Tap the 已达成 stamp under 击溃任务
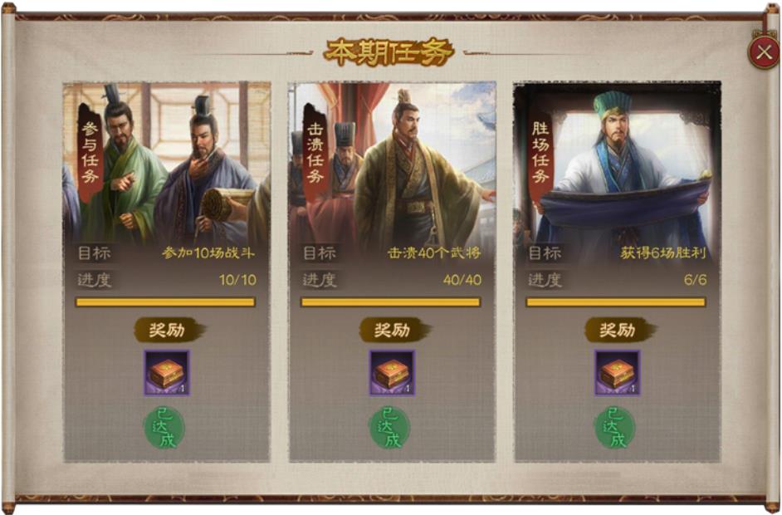The height and width of the screenshot is (515, 782). coord(390,428)
